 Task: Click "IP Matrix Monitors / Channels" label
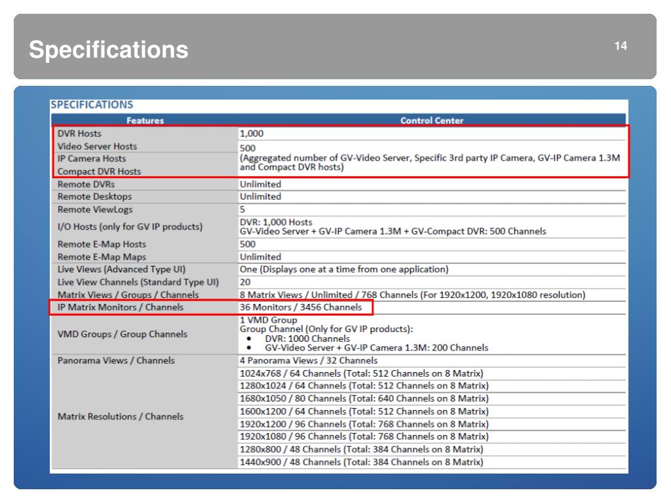[121, 307]
